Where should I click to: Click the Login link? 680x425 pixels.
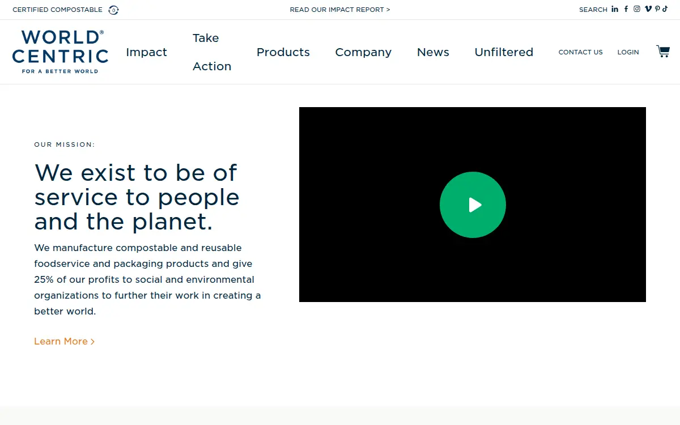point(628,52)
